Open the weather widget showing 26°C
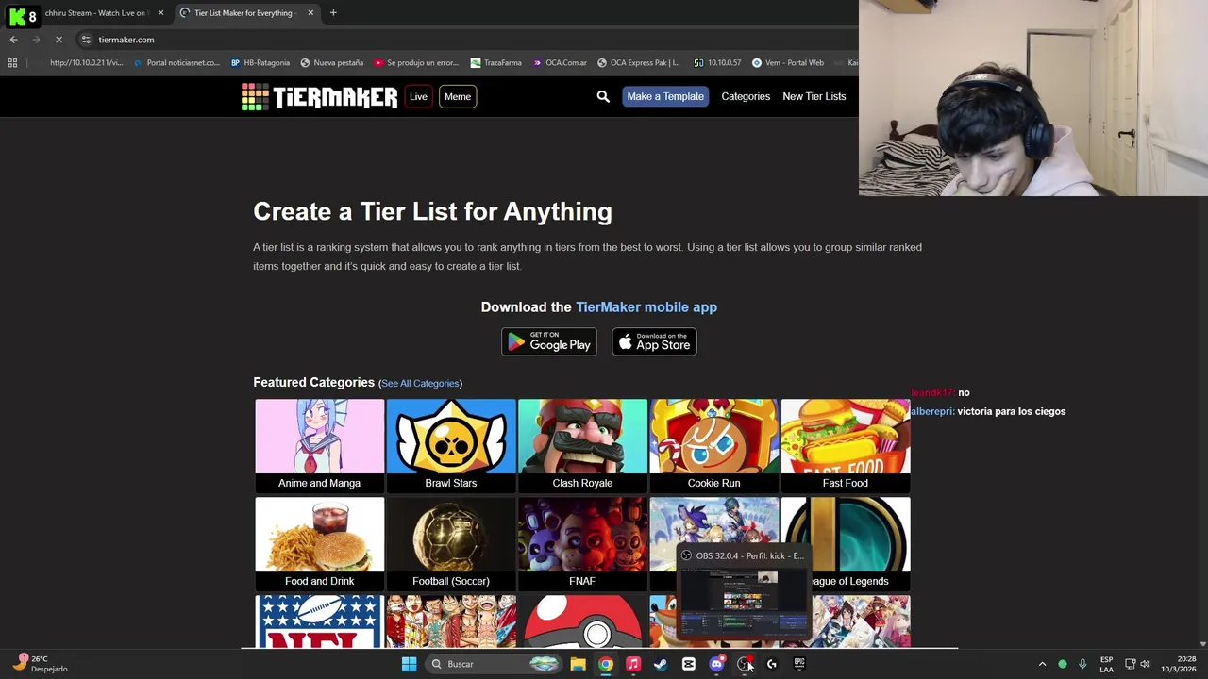 pos(40,664)
